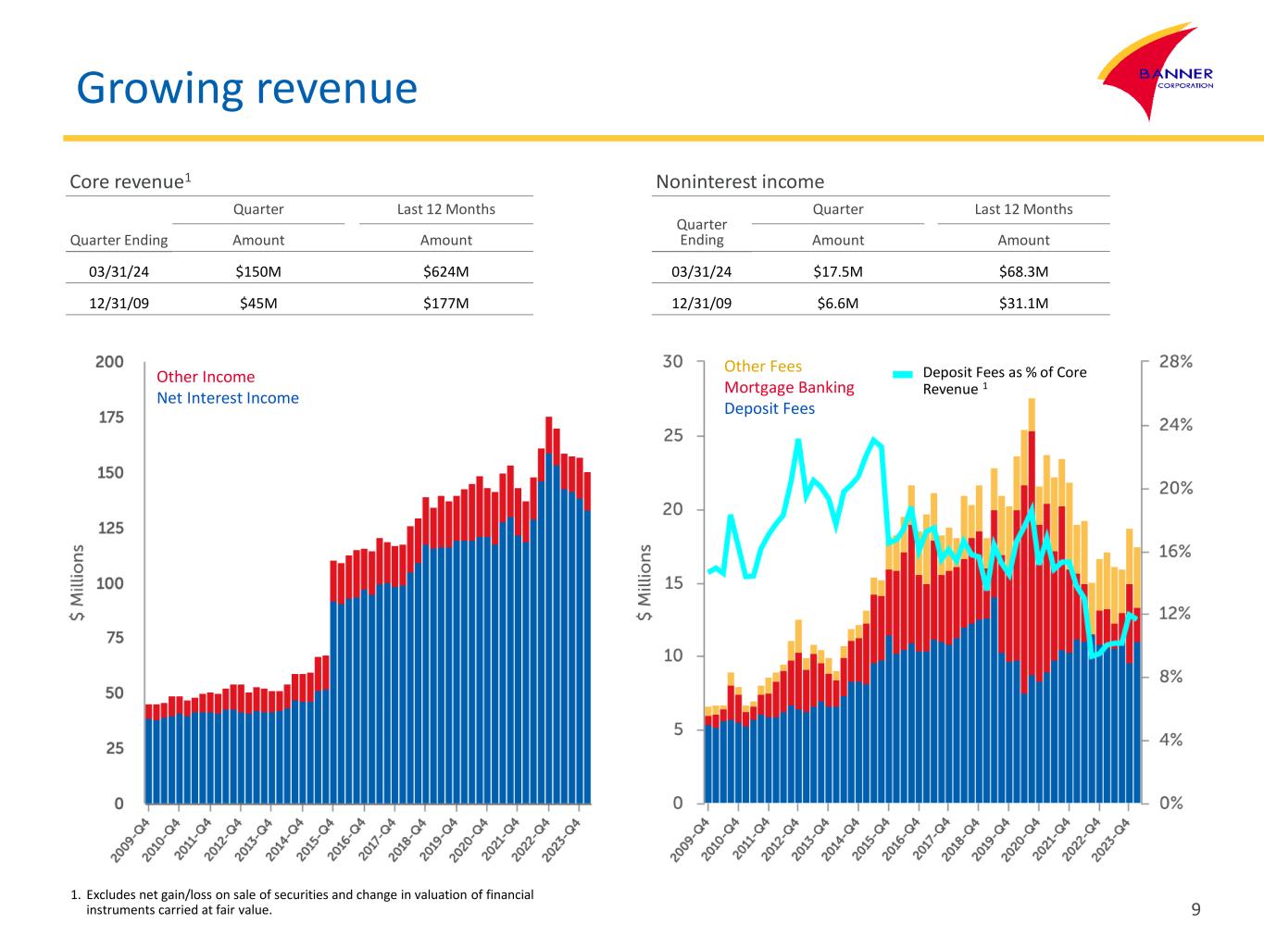
Task: Click 'Deposit Fees as % of Core Revenue' text
Action: point(1004,380)
